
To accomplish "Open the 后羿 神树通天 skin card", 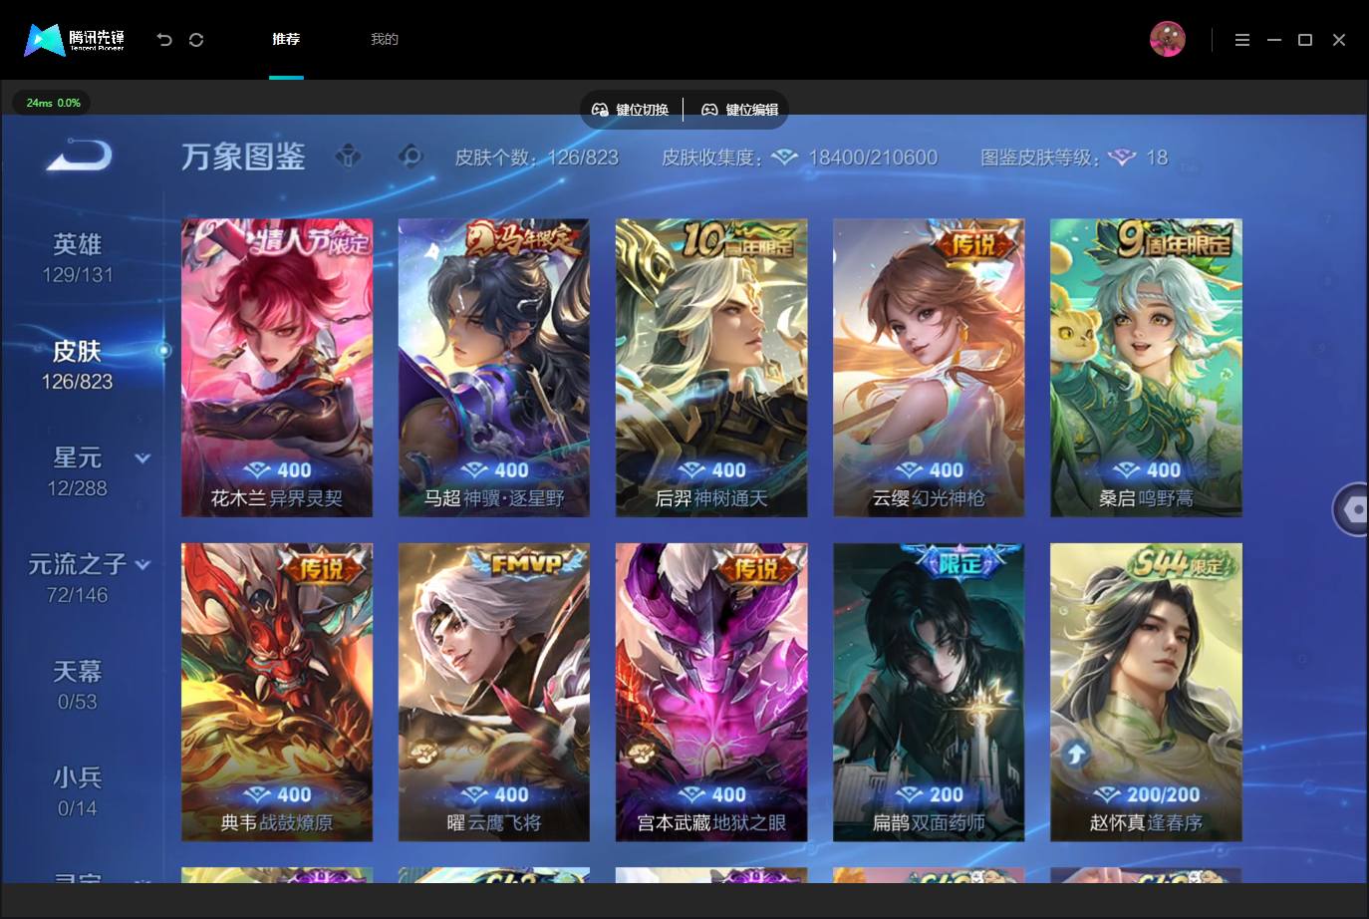I will pyautogui.click(x=711, y=368).
